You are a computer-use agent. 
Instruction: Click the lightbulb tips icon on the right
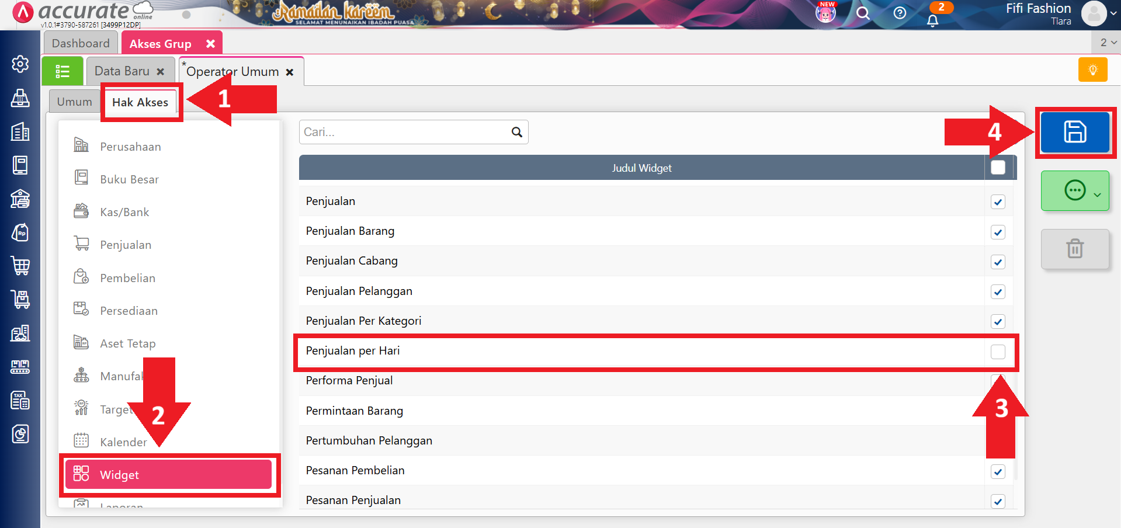tap(1092, 69)
